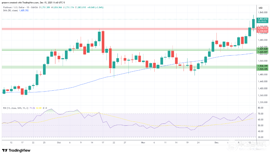This screenshot has width=271, height=156.
Task: Select the 1,750.119 red price label
Action: point(262,28)
